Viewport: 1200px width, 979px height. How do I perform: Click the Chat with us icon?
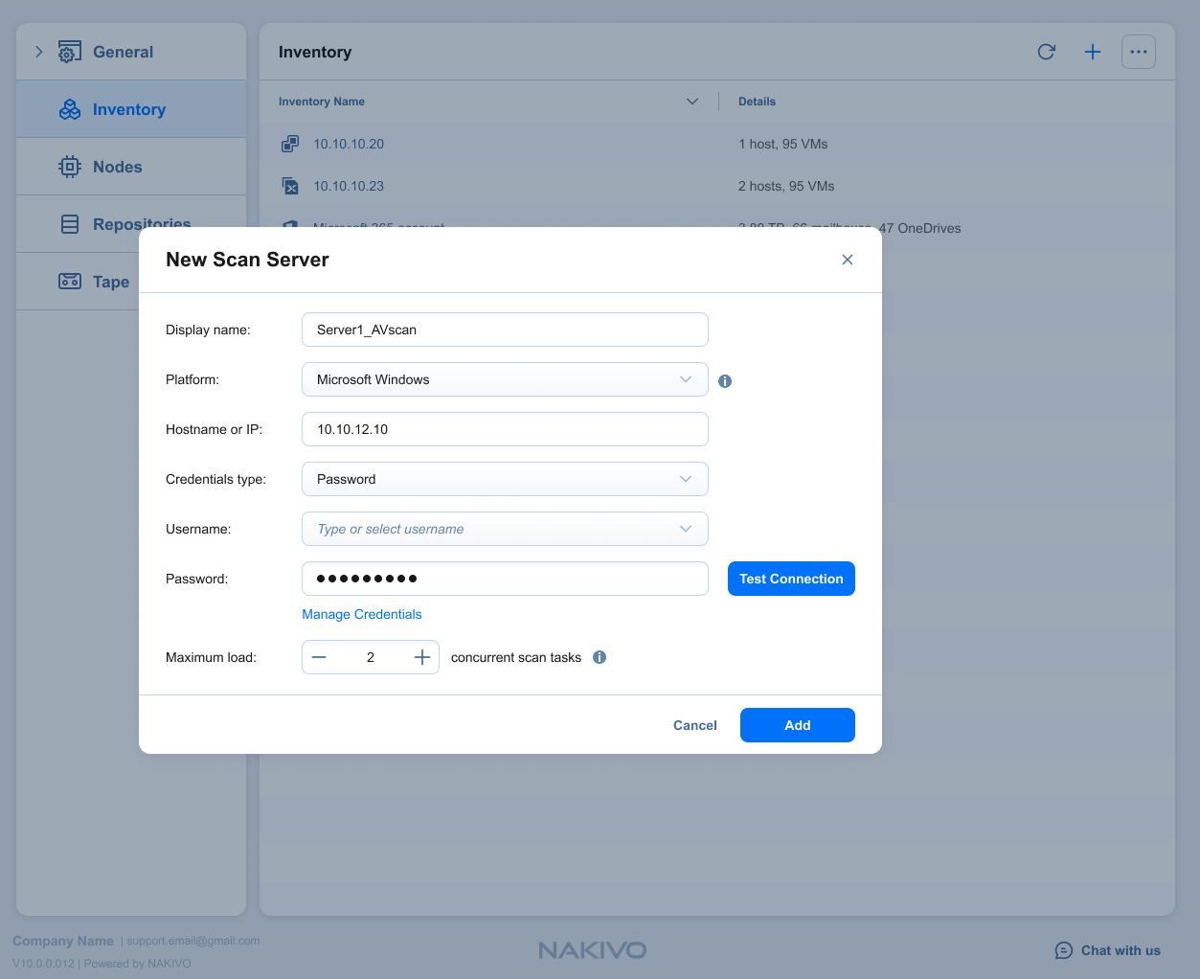point(1063,950)
